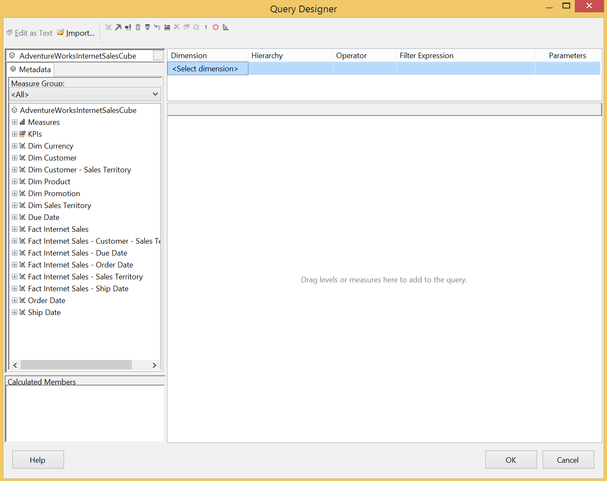
Task: Click the metadata tree's right scroll arrow
Action: coord(154,365)
